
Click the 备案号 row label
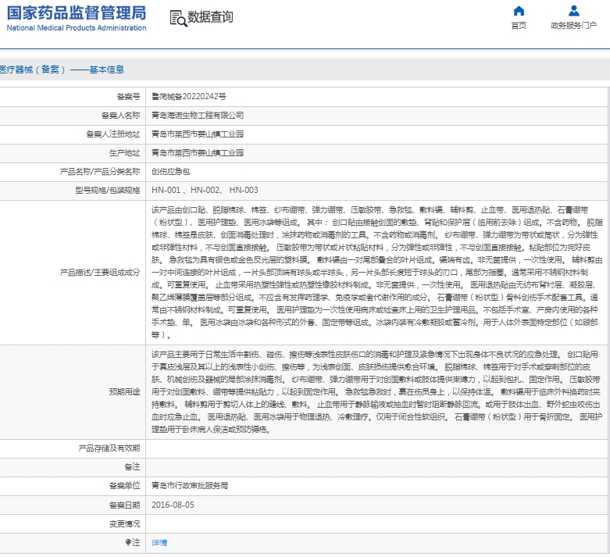point(128,97)
